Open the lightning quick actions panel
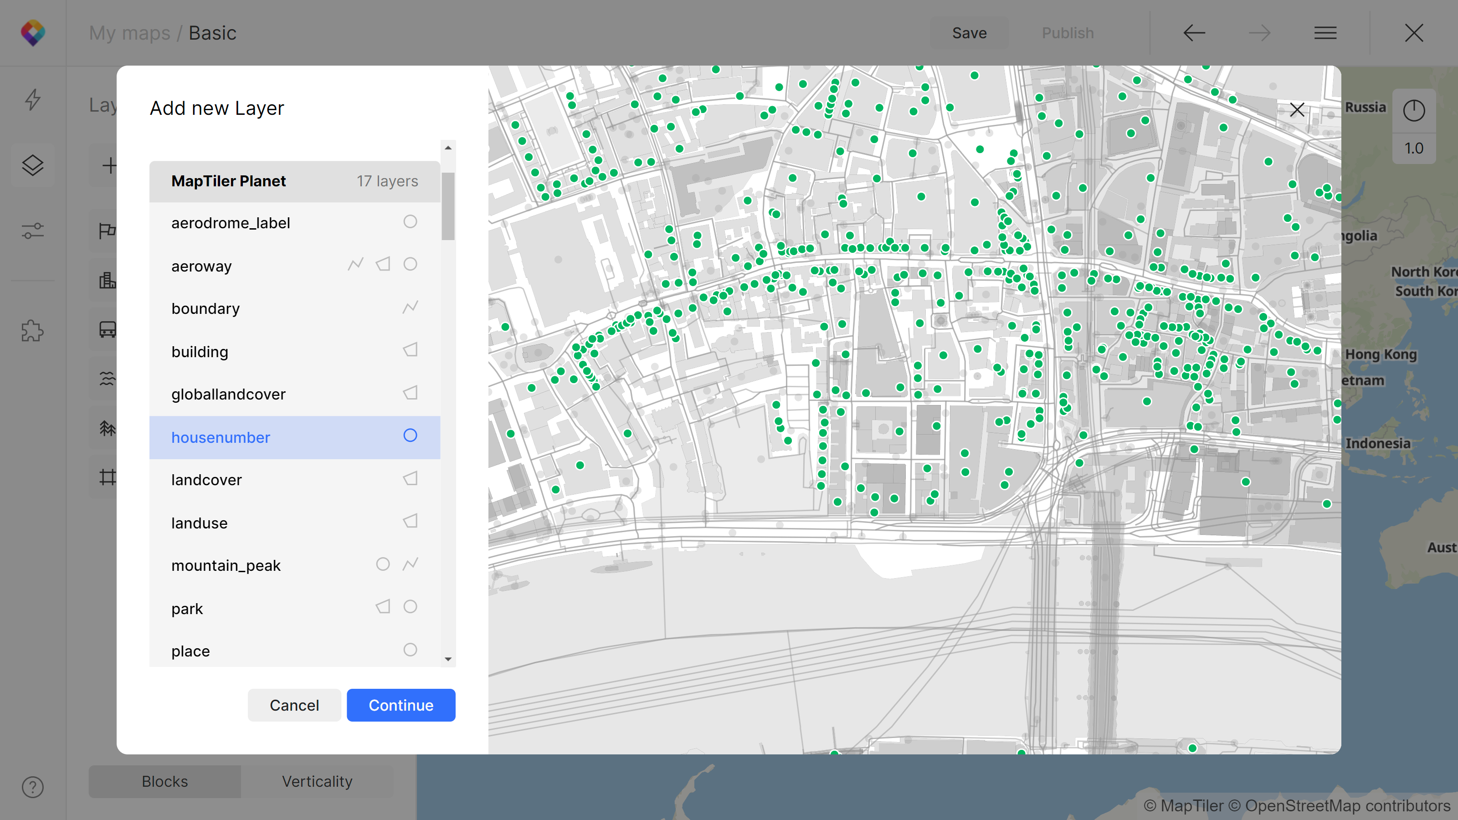This screenshot has height=820, width=1458. pos(33,100)
